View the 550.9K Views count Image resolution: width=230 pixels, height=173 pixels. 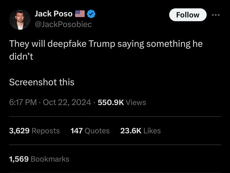122,102
